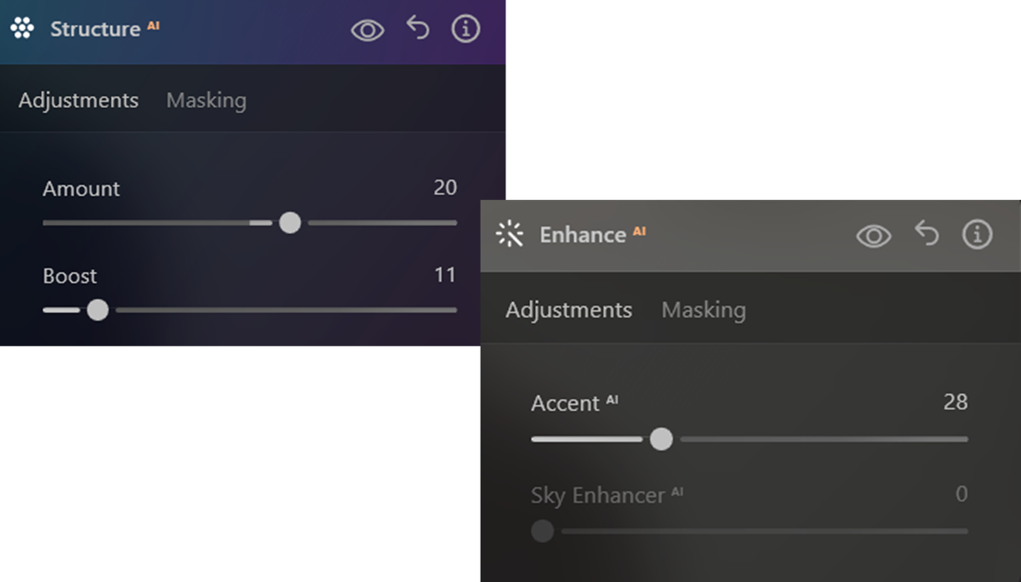The width and height of the screenshot is (1021, 582).
Task: Open Structure AI info icon
Action: point(465,29)
